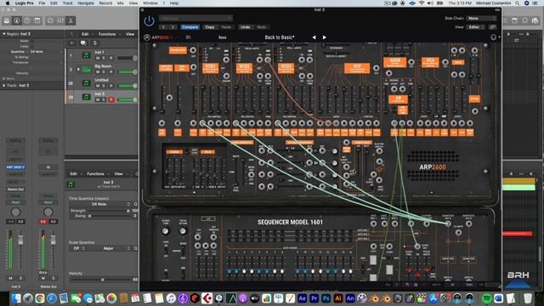Image resolution: width=544 pixels, height=306 pixels.
Task: Click the VCF module label
Action: [357, 68]
